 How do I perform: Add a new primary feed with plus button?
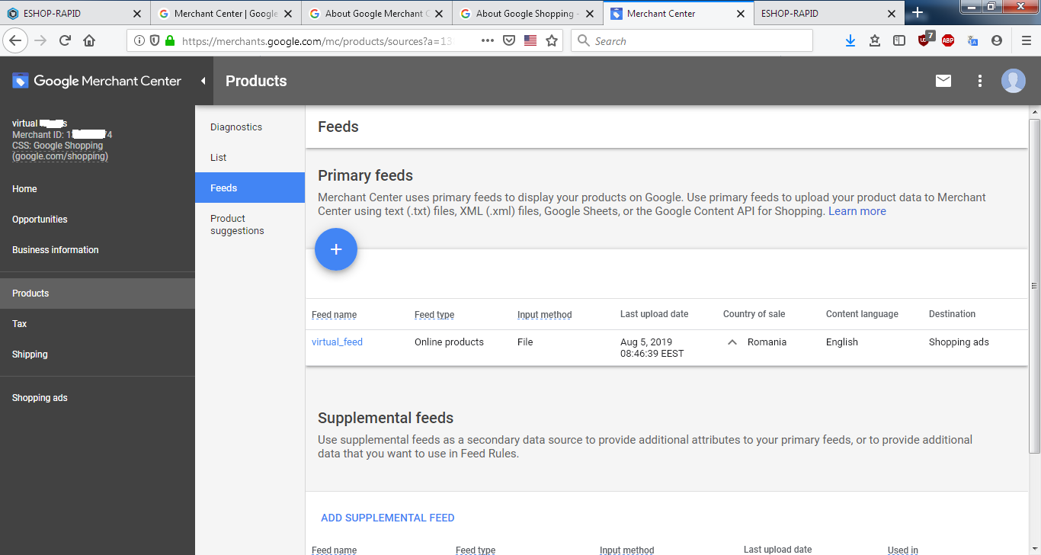336,249
